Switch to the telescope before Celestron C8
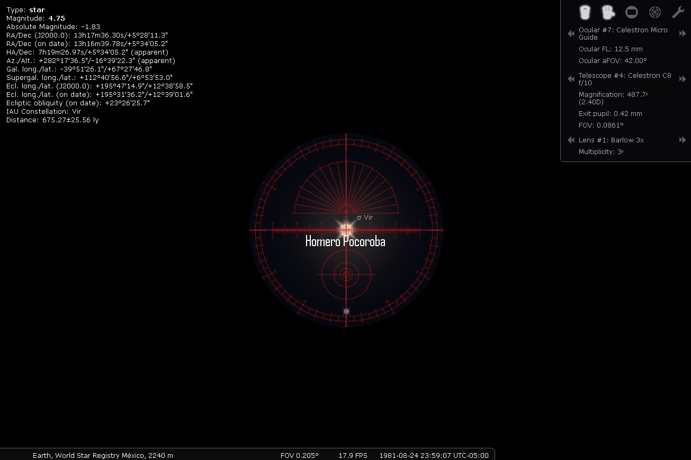Image resolution: width=691 pixels, height=460 pixels. click(x=571, y=79)
